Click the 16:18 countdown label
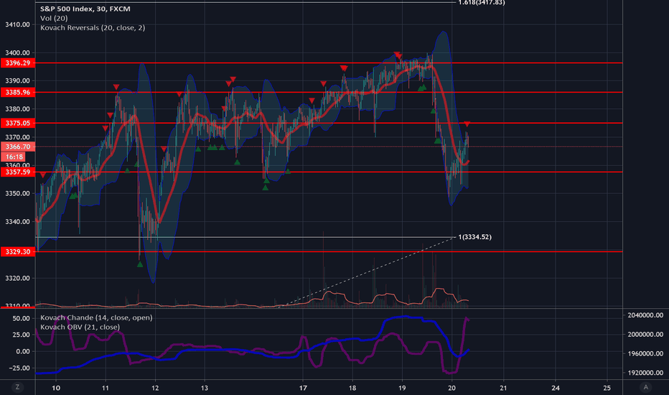 (x=14, y=157)
